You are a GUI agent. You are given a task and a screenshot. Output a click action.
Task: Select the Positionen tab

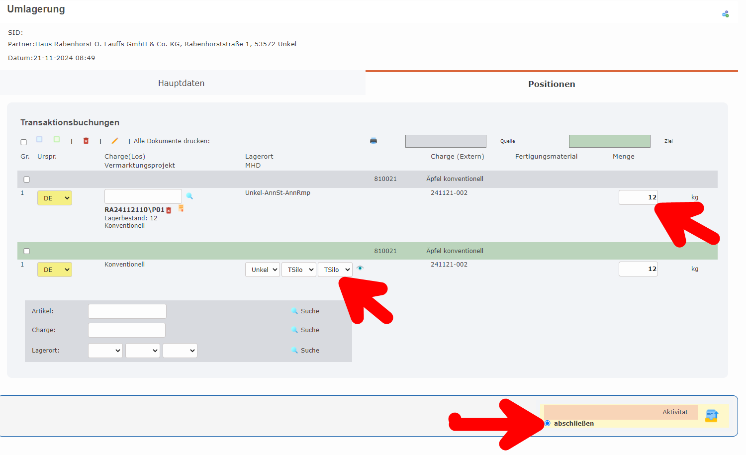pyautogui.click(x=552, y=84)
